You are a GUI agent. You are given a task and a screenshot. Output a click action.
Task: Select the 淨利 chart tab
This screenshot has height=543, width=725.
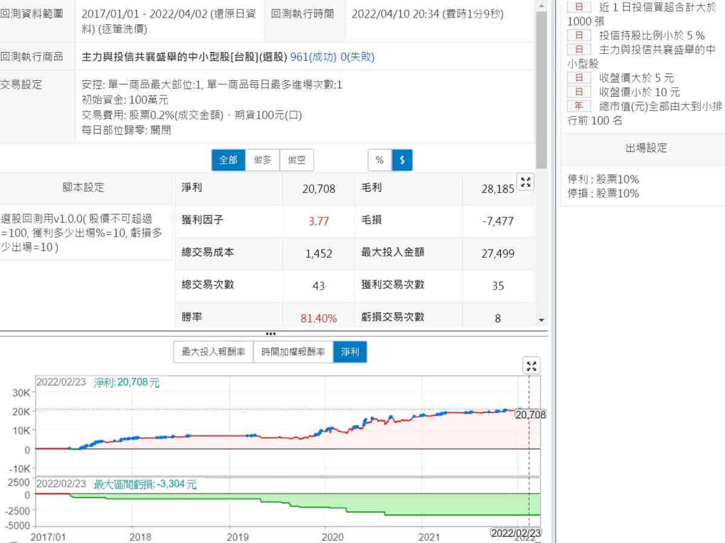tap(350, 352)
